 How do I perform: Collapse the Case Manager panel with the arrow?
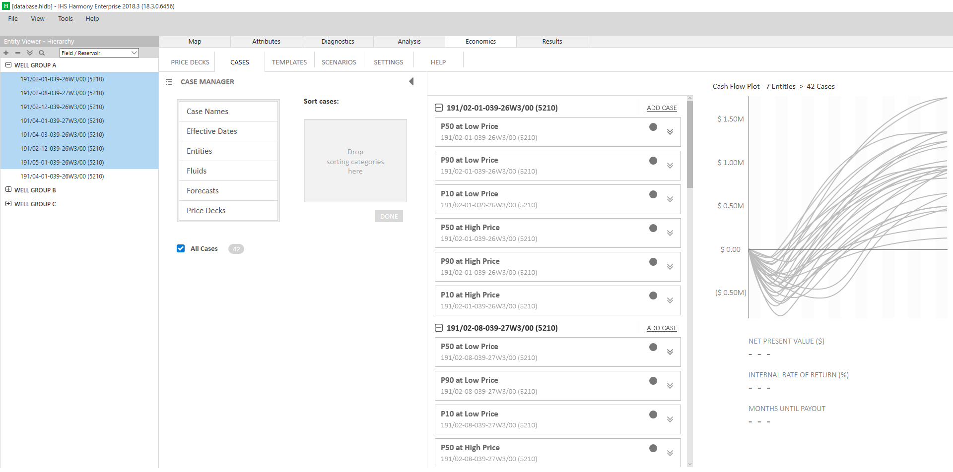[x=411, y=81]
